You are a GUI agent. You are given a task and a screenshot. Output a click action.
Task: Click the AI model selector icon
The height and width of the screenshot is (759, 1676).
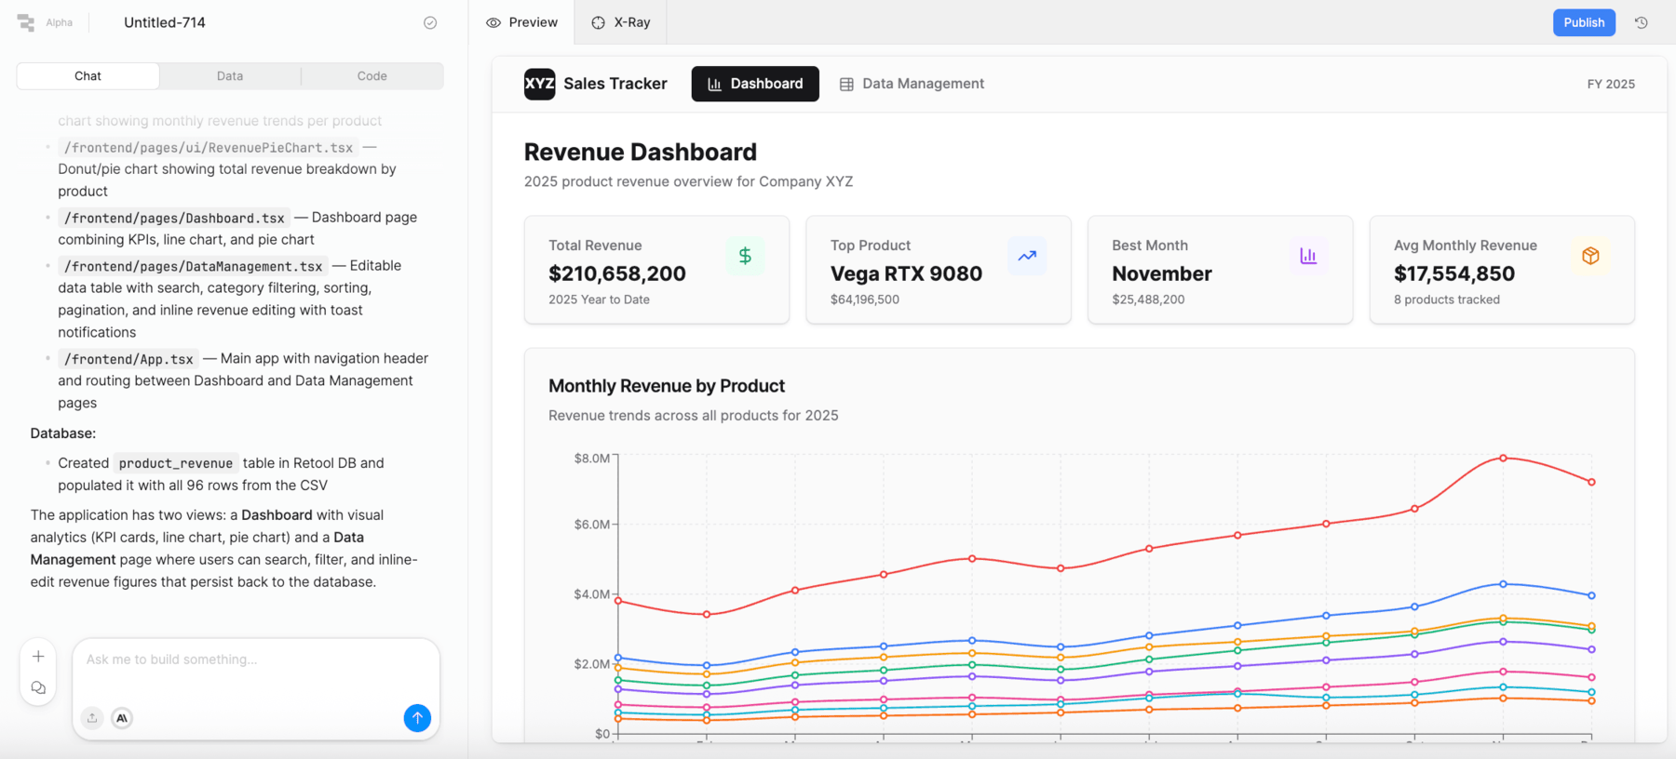coord(122,718)
